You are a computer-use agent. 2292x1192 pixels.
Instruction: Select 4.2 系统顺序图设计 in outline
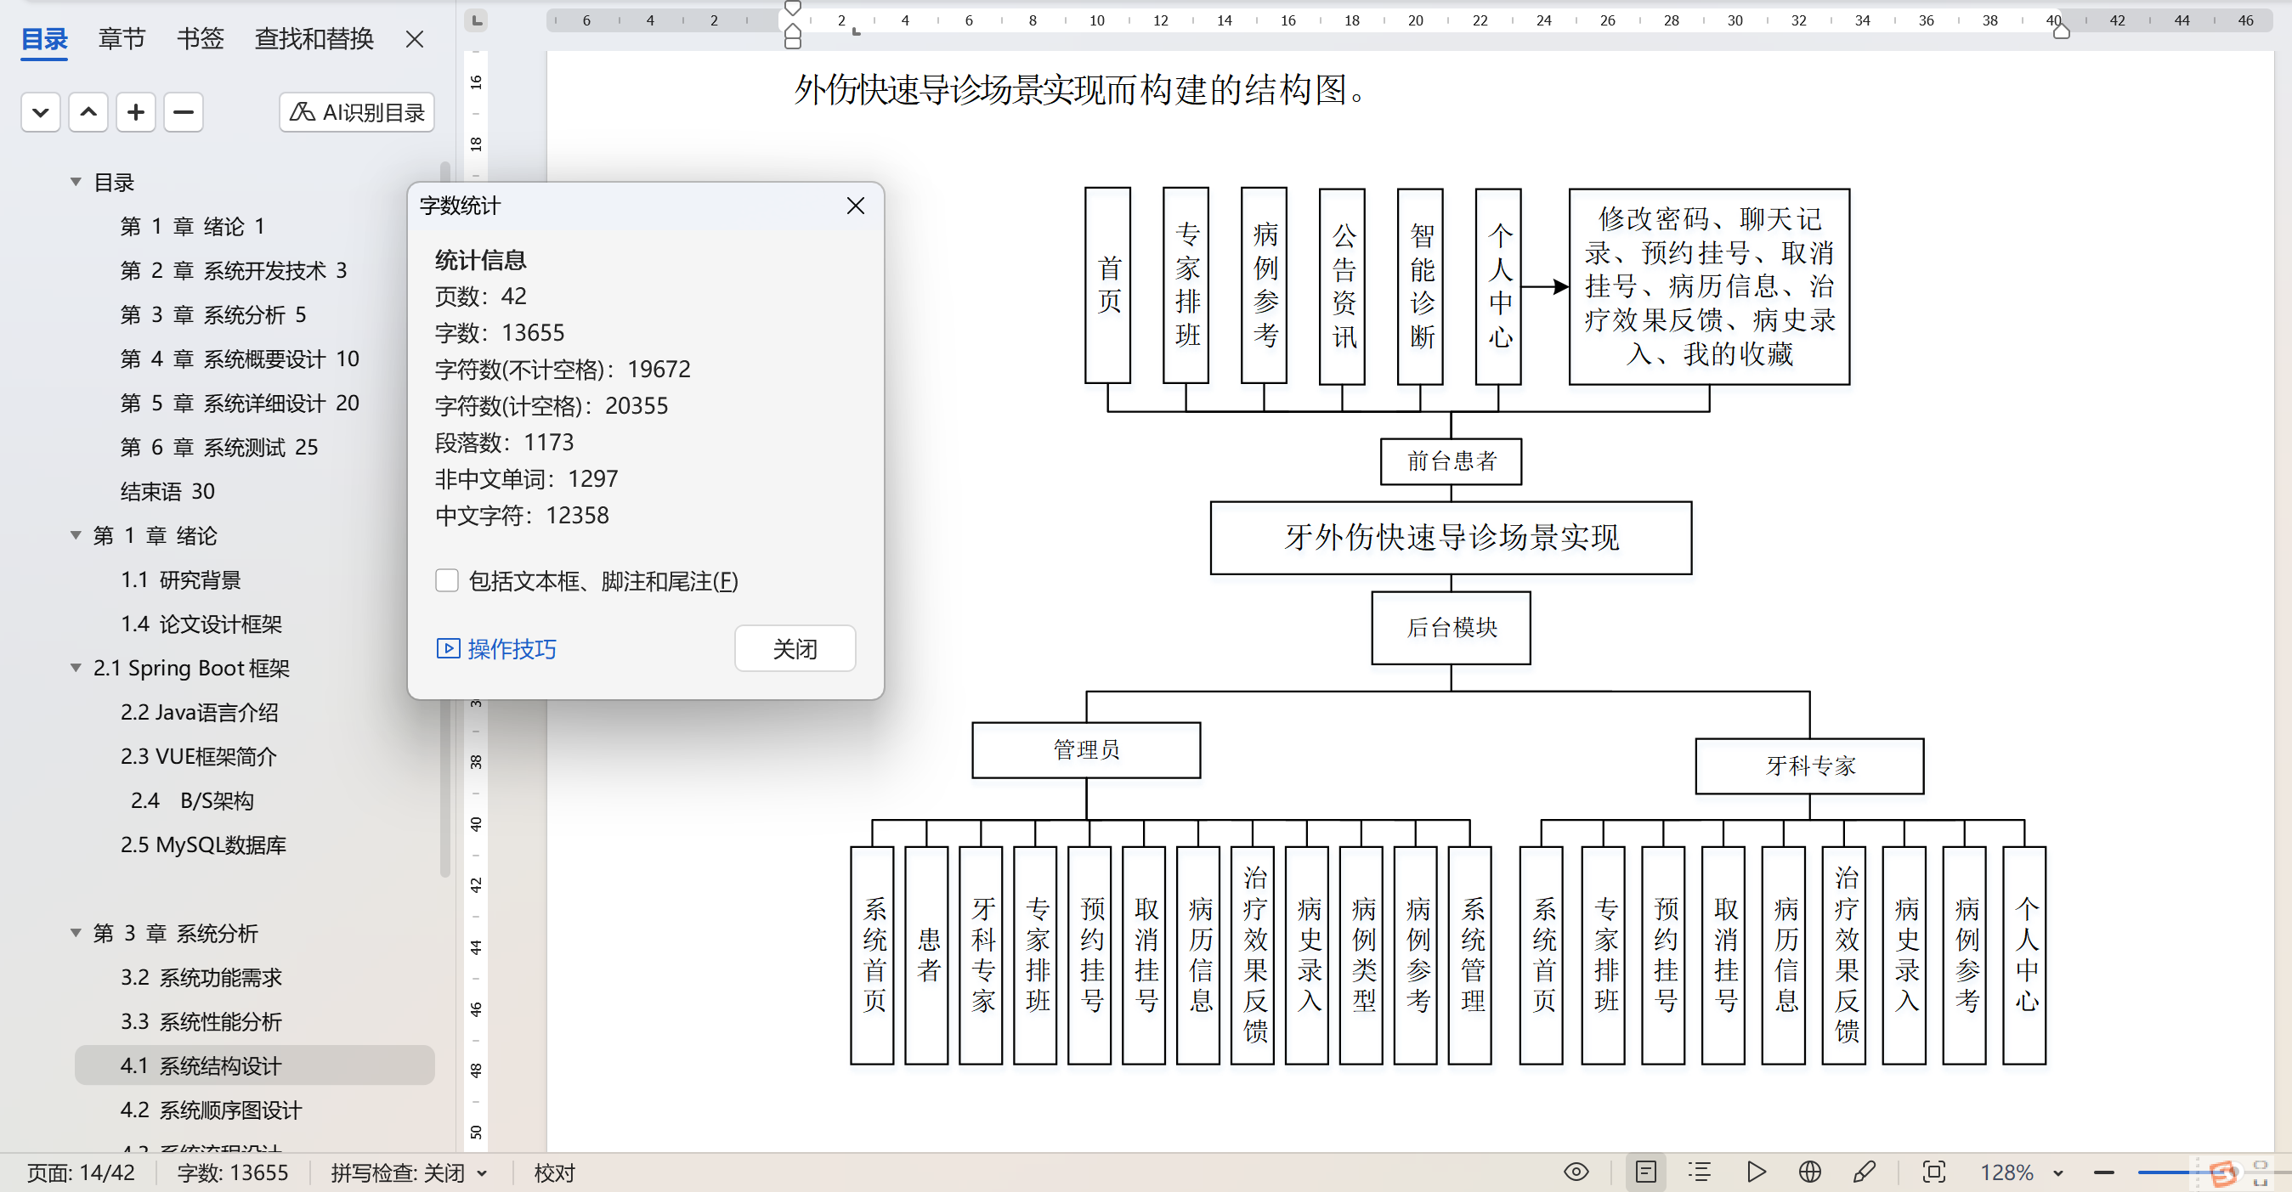click(211, 1110)
